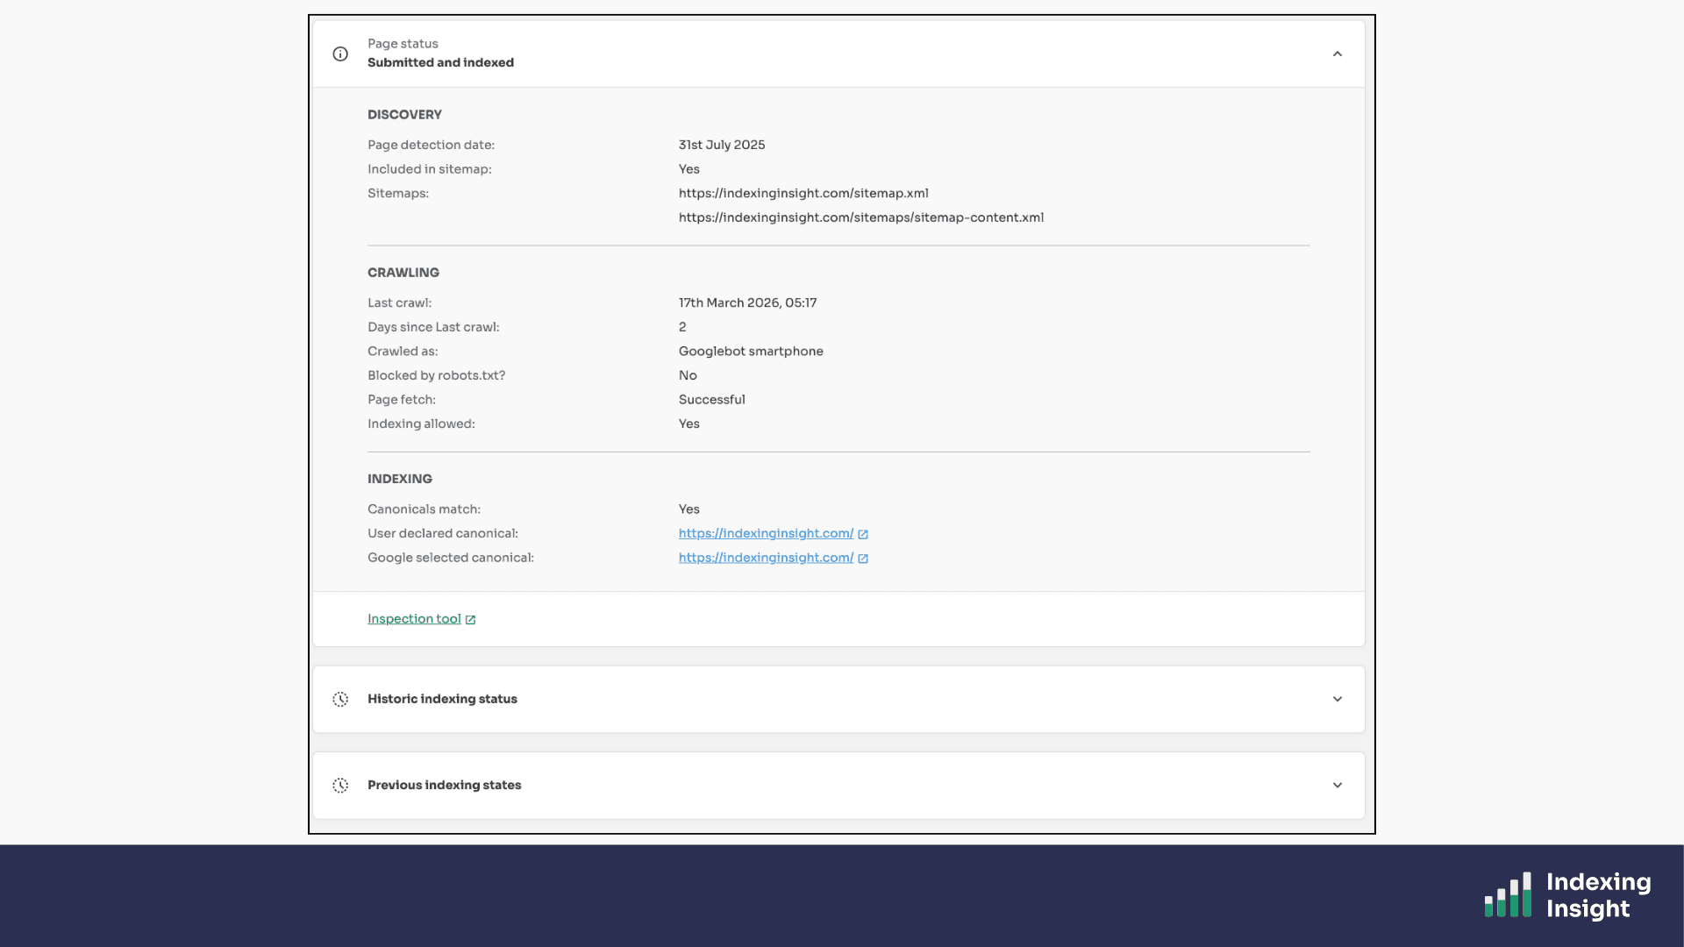Click the clock icon beside Historic indexing status
Viewport: 1684px width, 947px height.
(x=340, y=699)
